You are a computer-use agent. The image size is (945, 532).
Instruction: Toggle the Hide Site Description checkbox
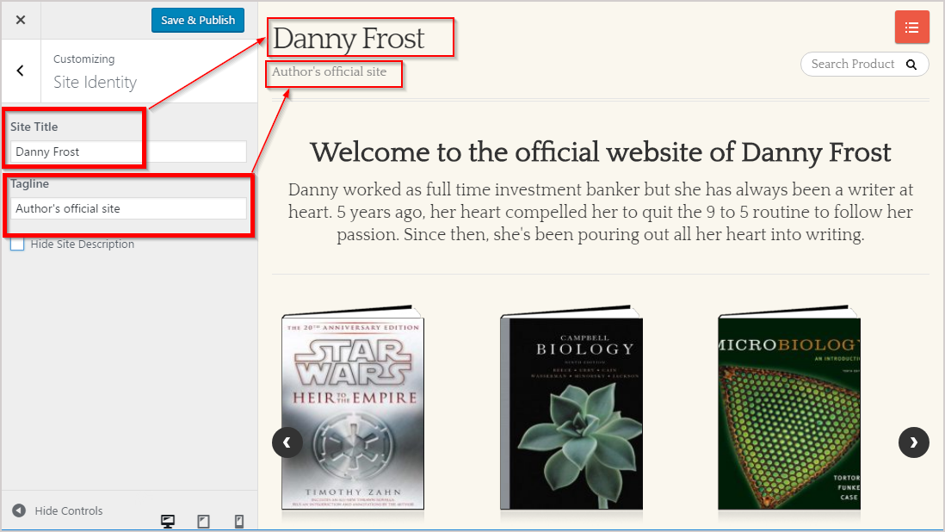pos(17,244)
